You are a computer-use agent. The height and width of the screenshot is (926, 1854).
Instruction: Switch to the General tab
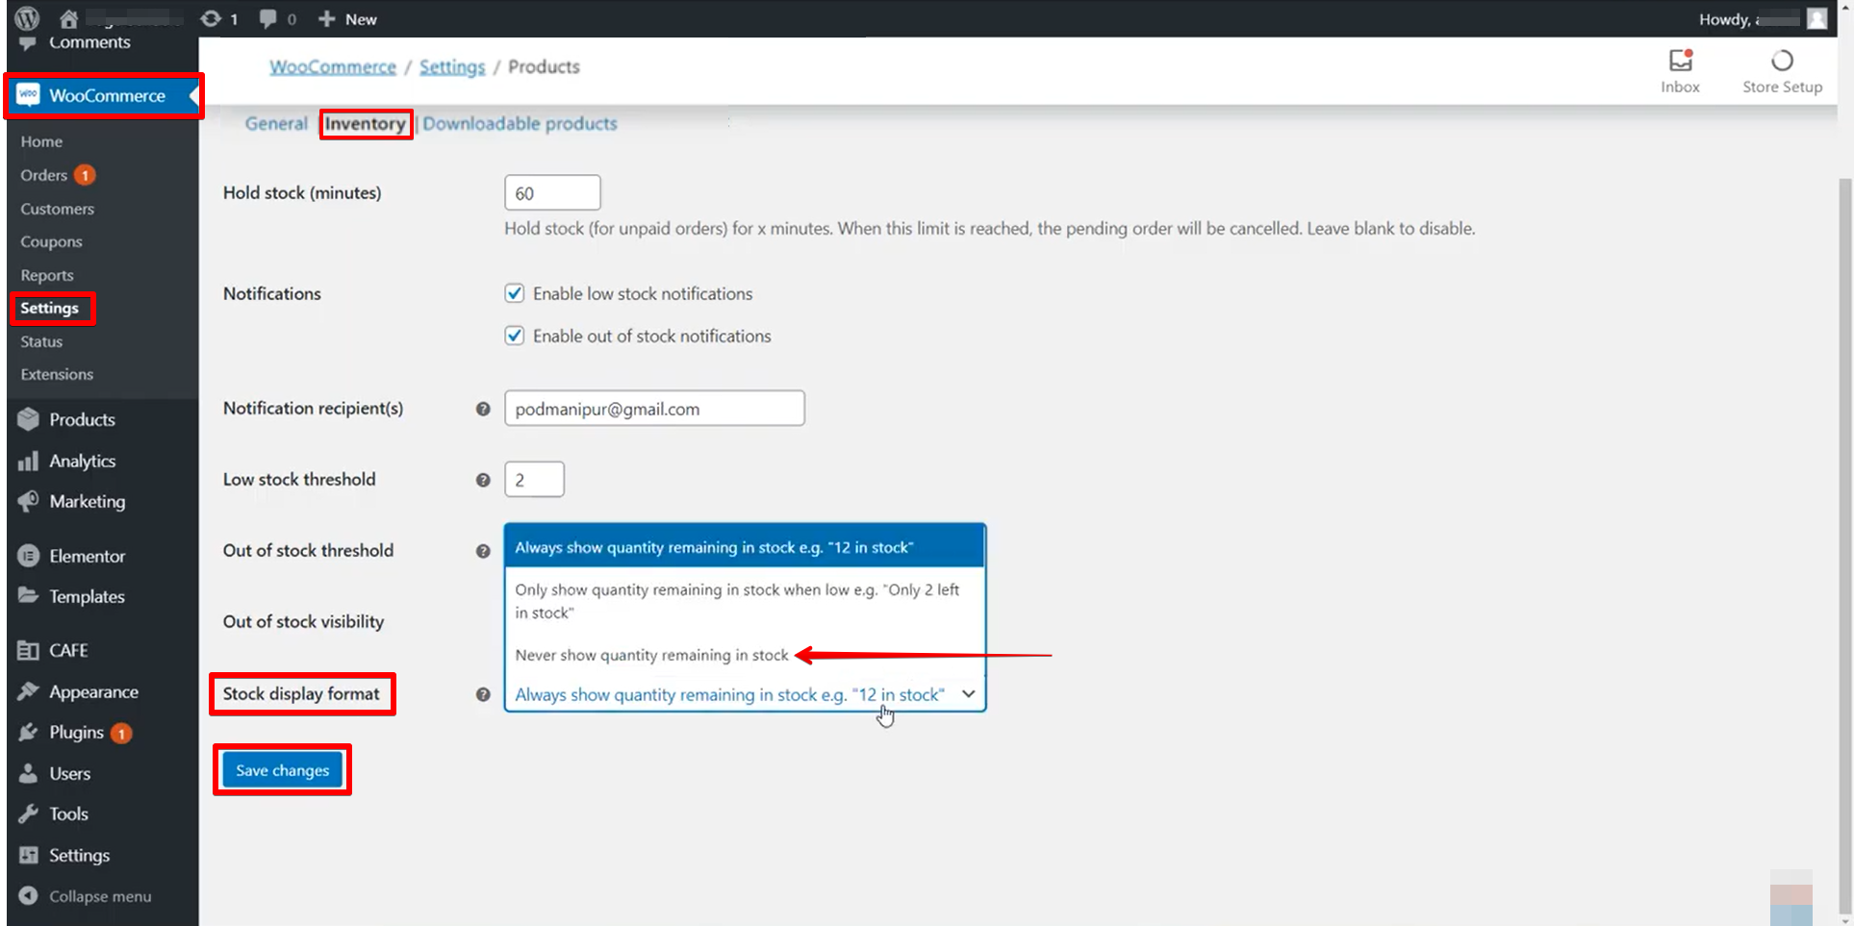tap(276, 123)
